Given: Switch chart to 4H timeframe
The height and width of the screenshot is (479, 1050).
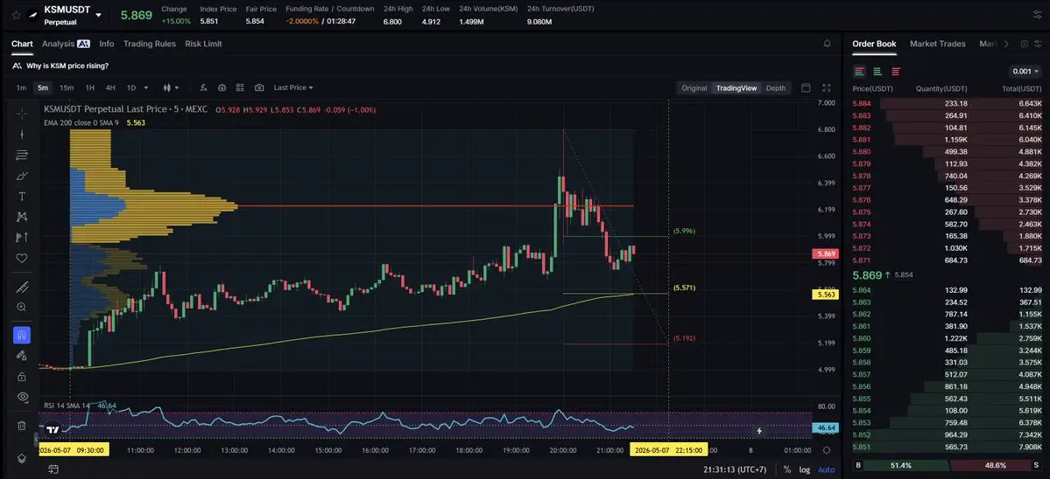Looking at the screenshot, I should pyautogui.click(x=110, y=87).
